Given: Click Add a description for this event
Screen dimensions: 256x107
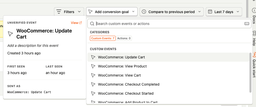Looking at the screenshot, I should [33, 46].
